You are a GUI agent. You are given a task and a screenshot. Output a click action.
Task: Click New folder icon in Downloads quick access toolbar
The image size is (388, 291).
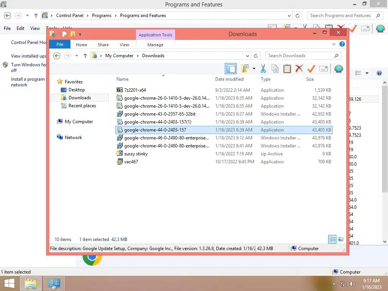pos(73,34)
